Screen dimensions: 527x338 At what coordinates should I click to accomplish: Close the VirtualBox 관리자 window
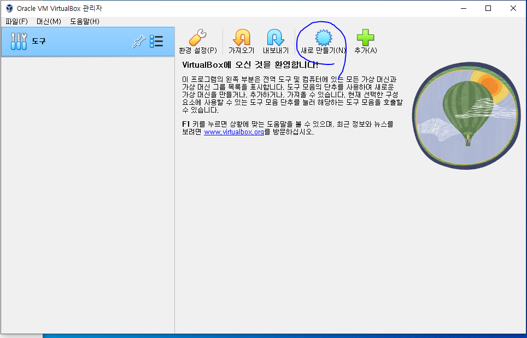pos(513,8)
